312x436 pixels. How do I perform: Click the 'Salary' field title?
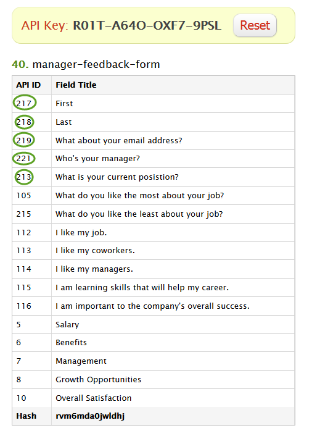67,325
